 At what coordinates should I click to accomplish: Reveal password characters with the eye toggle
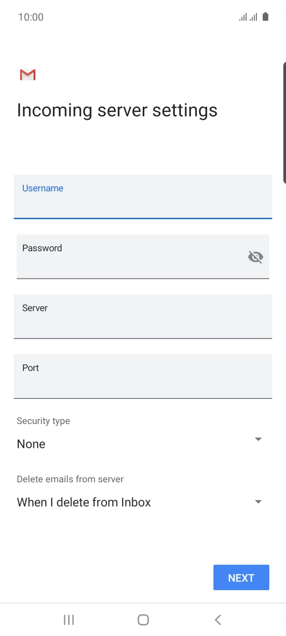(256, 256)
